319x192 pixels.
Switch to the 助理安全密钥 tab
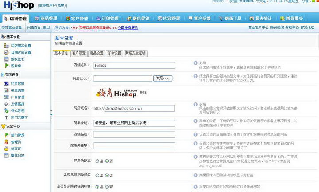pyautogui.click(x=136, y=53)
